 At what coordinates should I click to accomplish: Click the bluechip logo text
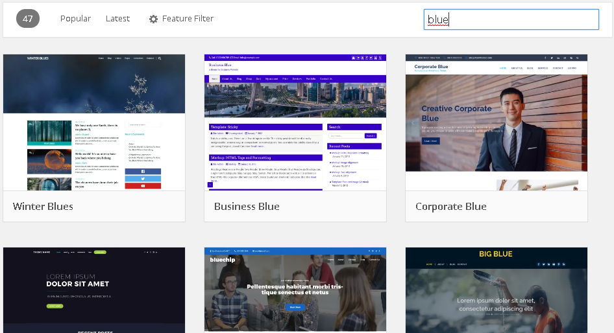[x=223, y=260]
